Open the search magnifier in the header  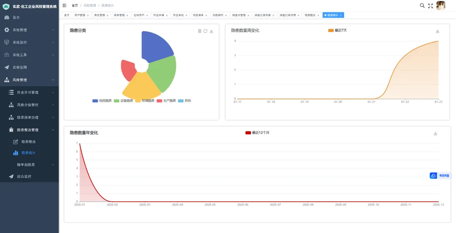pyautogui.click(x=422, y=5)
